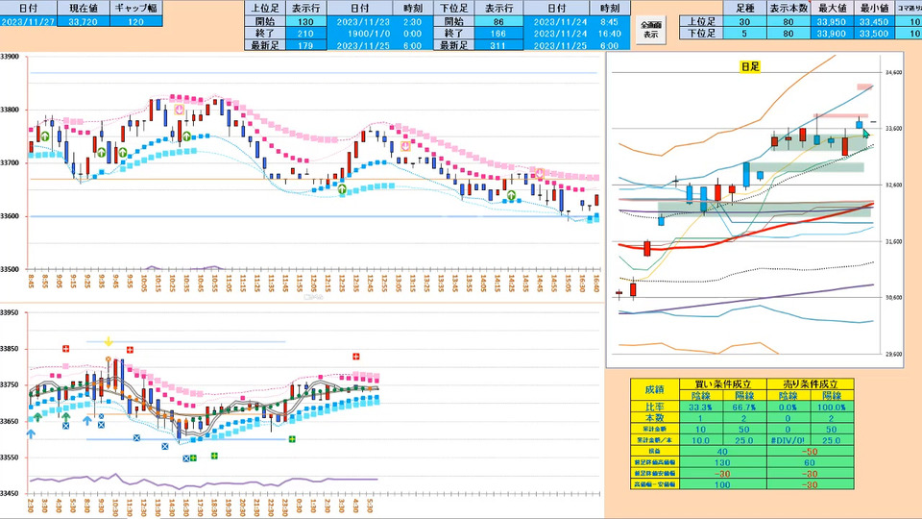Click the 全画面表示 button

coord(650,30)
